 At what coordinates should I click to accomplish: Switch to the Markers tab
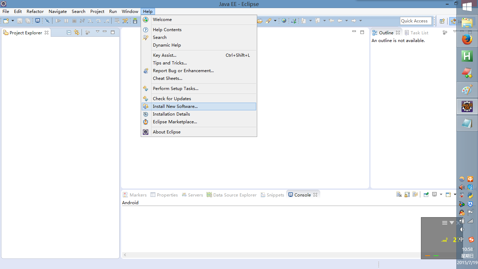pos(135,195)
